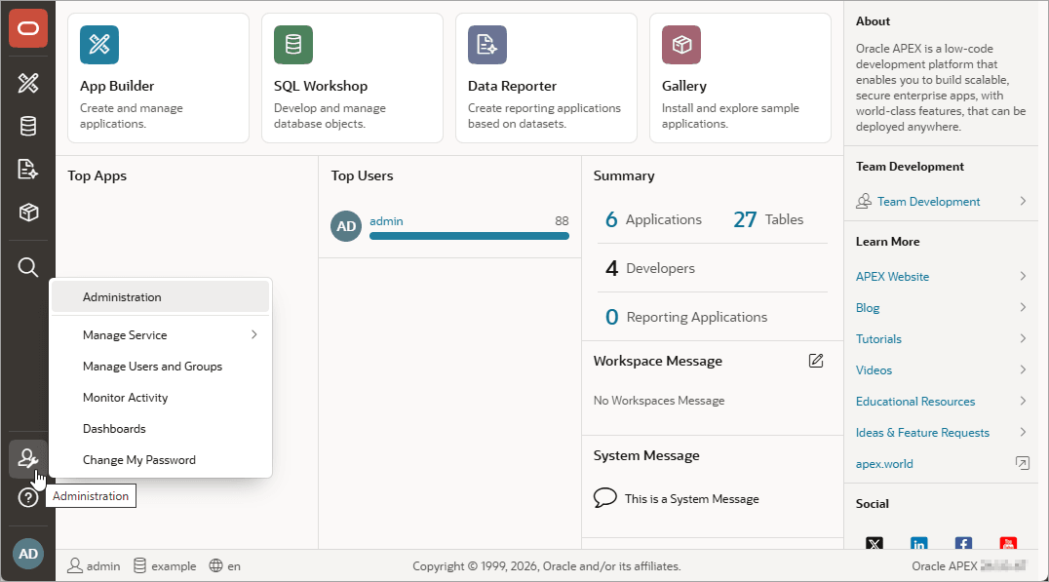Expand the Manage Service submenu arrow
Screen dimensions: 1049x582
254,334
